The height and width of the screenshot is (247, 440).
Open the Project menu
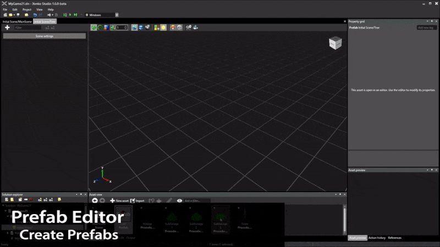coord(26,9)
